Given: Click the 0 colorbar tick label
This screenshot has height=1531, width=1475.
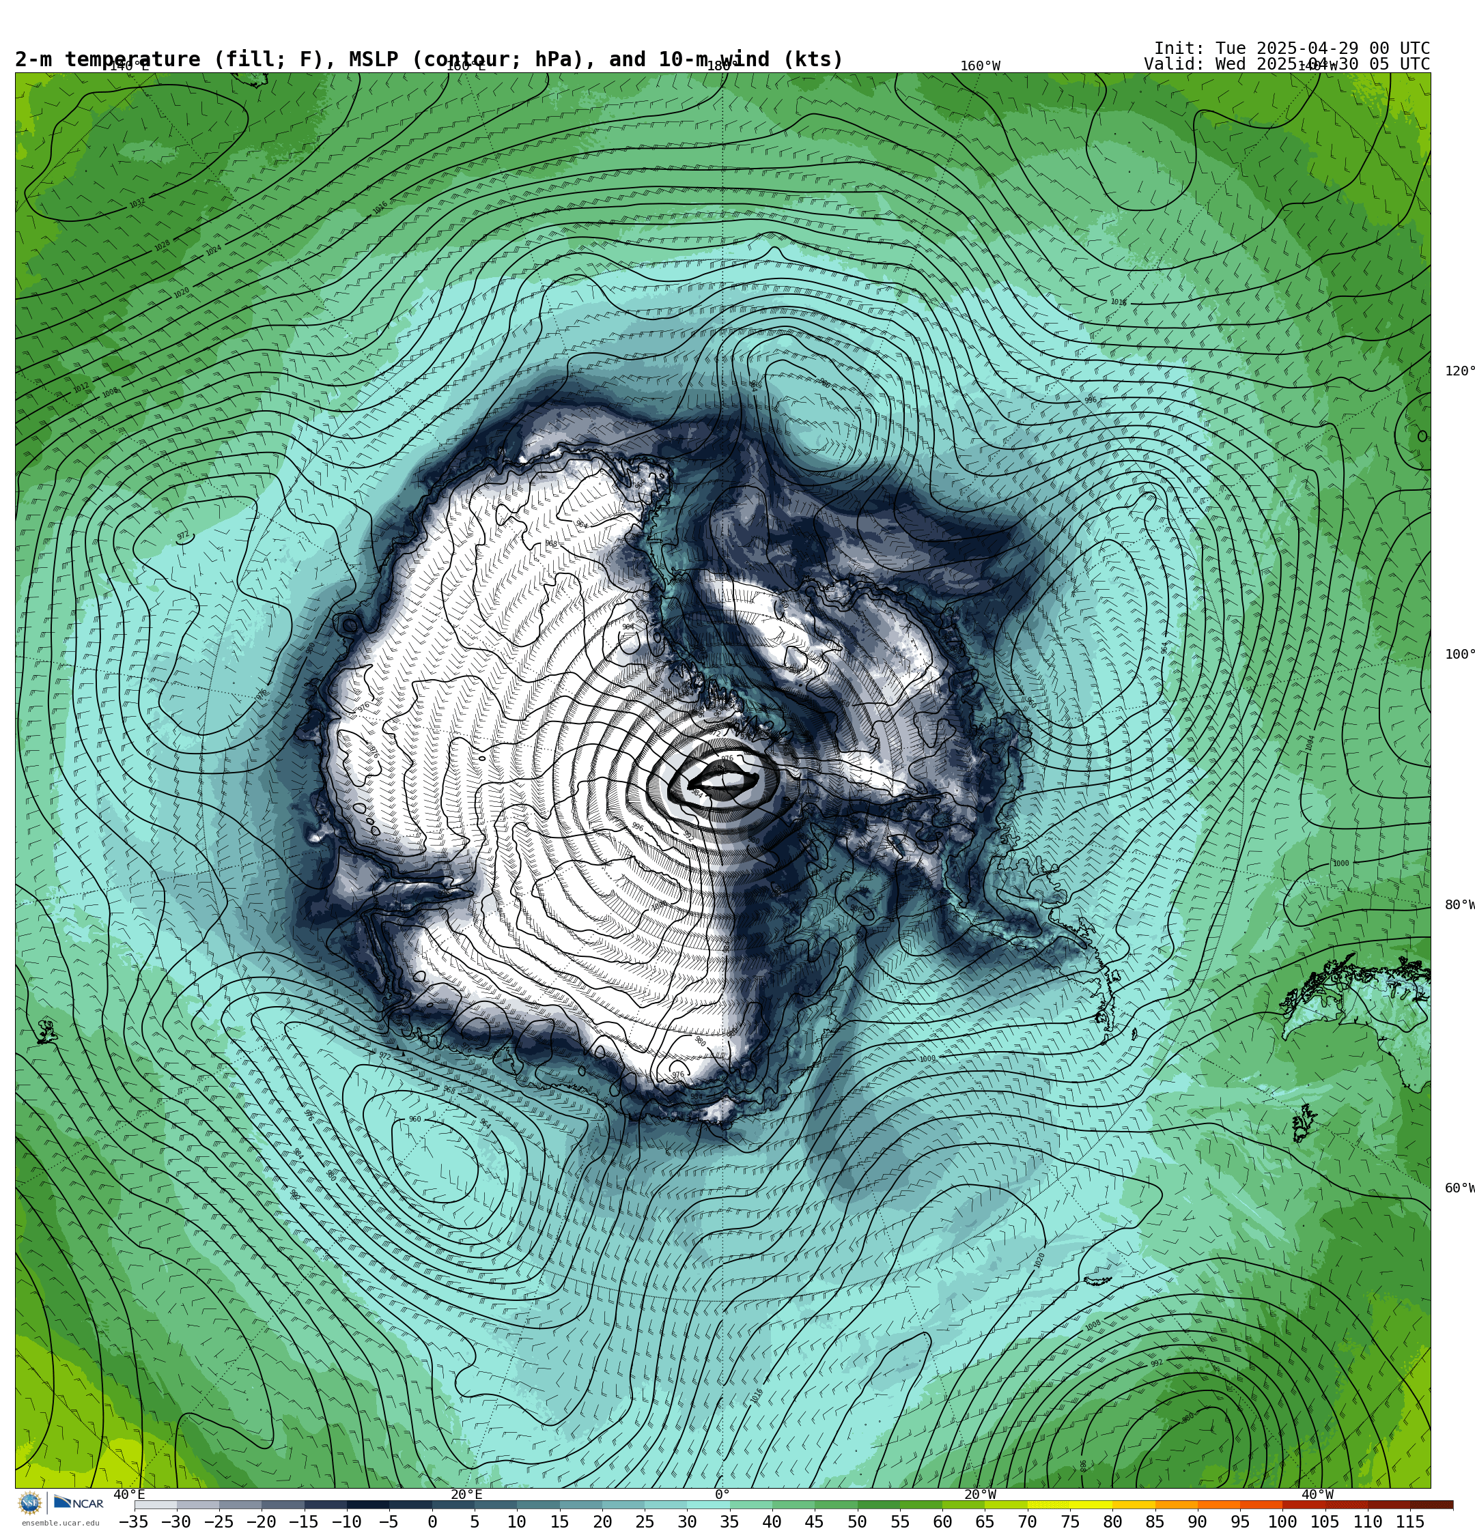Looking at the screenshot, I should tap(432, 1521).
